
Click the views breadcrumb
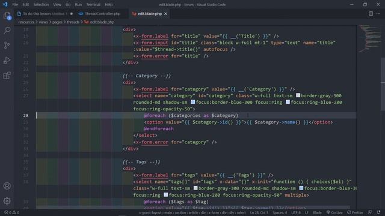tap(43, 22)
